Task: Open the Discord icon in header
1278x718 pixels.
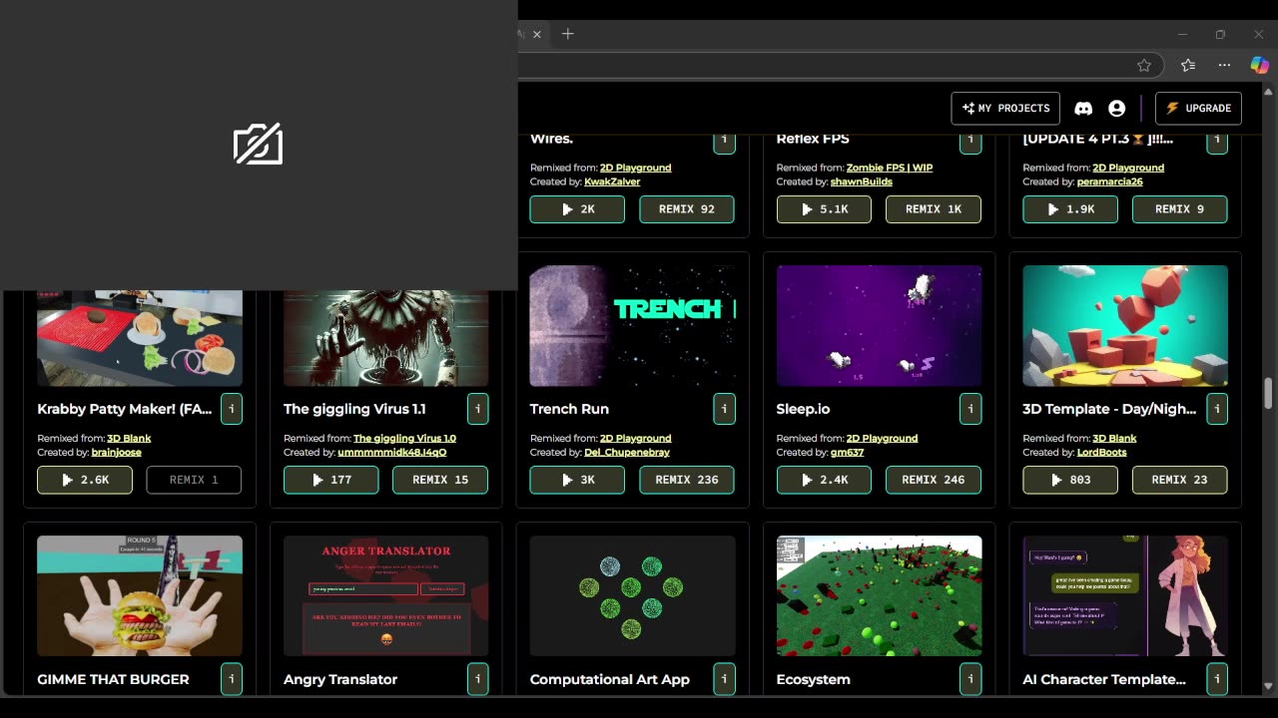Action: tap(1083, 108)
